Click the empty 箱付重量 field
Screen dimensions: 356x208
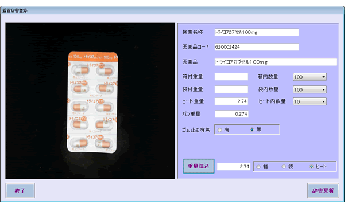click(231, 77)
